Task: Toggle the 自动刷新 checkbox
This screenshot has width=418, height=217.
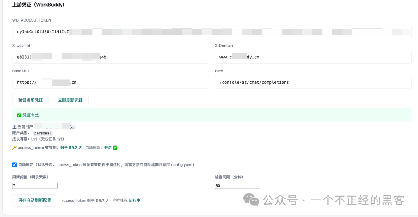Action: [14, 165]
